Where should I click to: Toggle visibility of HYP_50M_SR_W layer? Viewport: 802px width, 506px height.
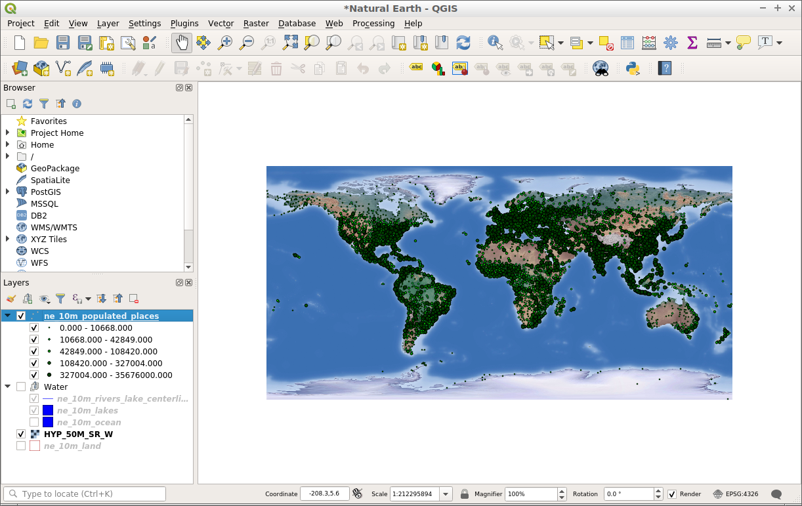(21, 434)
